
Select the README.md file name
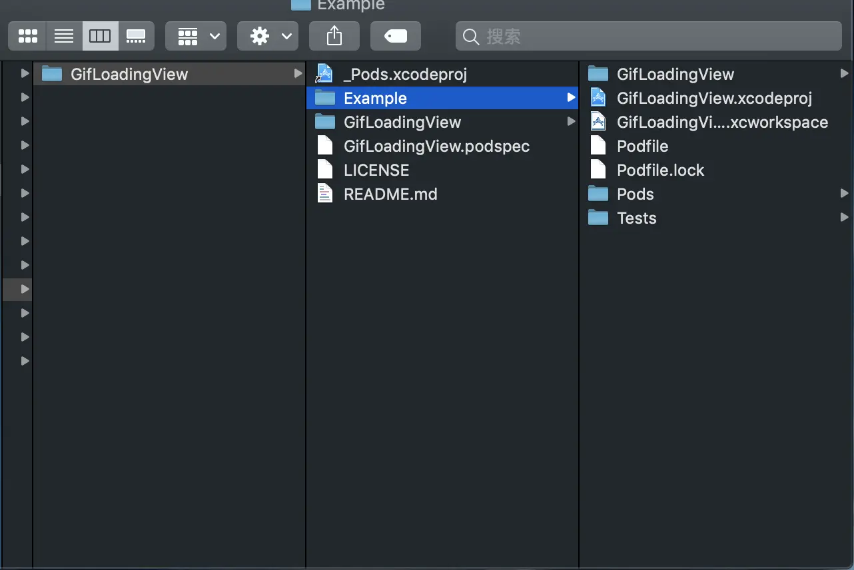pos(390,194)
